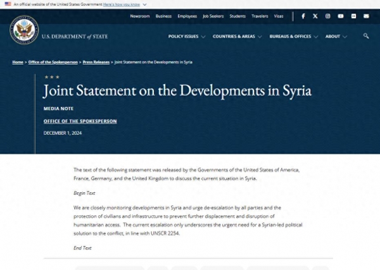
Task: Click the X (Twitter) social icon
Action: coord(315,16)
